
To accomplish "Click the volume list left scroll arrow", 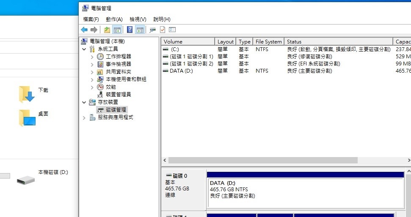I will point(165,160).
